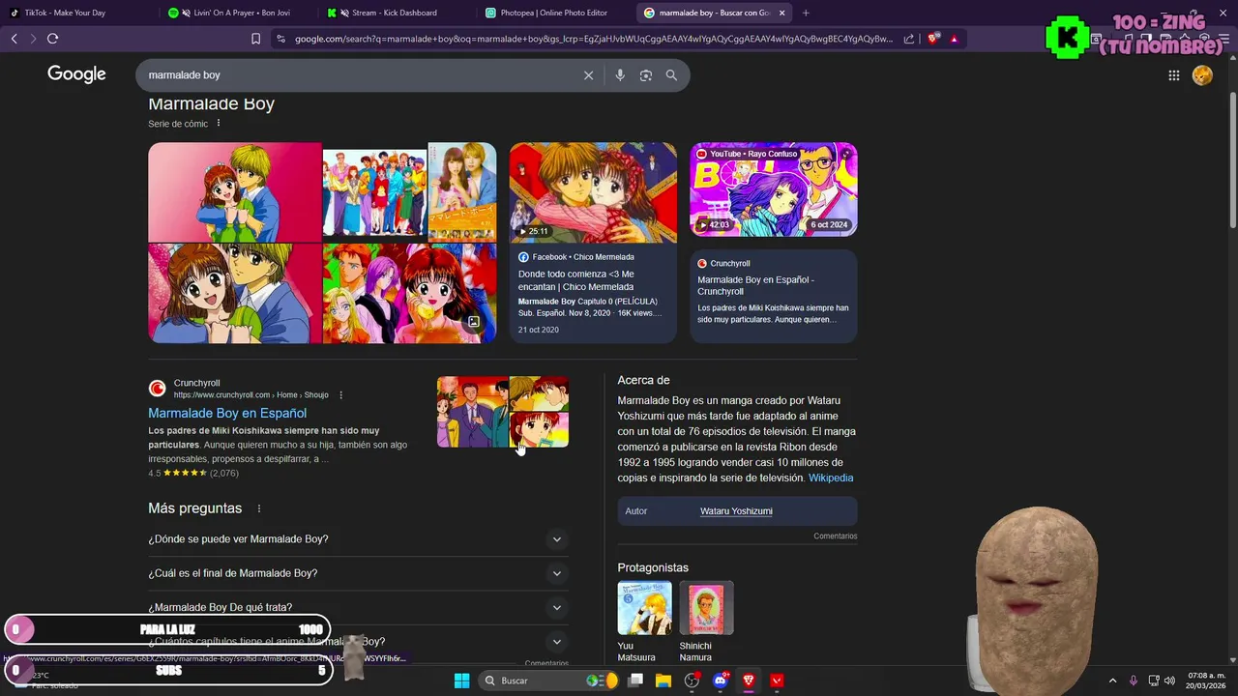The width and height of the screenshot is (1238, 696).
Task: Open the volume icon in the system tray
Action: point(1169,681)
